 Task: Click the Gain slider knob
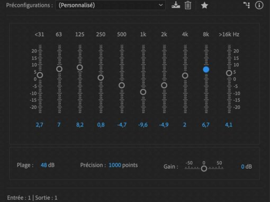[x=204, y=169]
